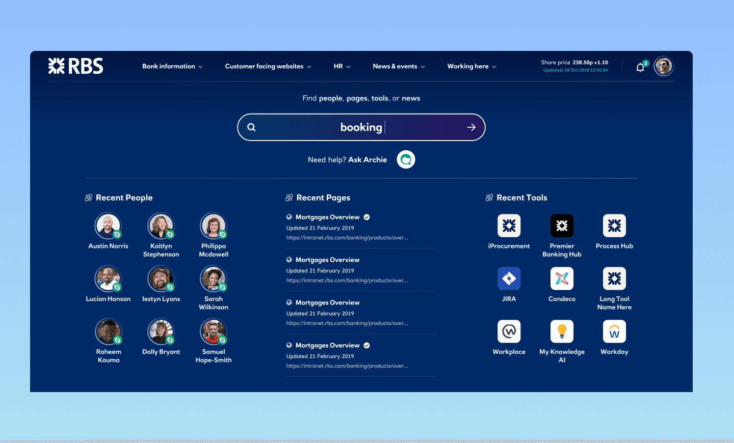Viewport: 734px width, 443px height.
Task: Open Philippa Mcdowell's profile
Action: (214, 226)
